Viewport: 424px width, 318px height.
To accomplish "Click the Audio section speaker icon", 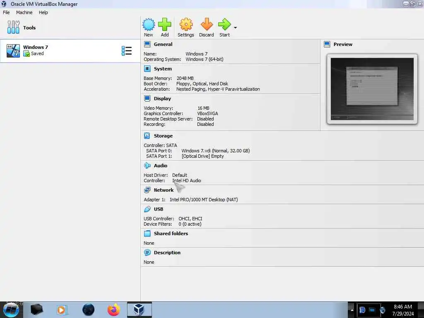I will 147,166.
